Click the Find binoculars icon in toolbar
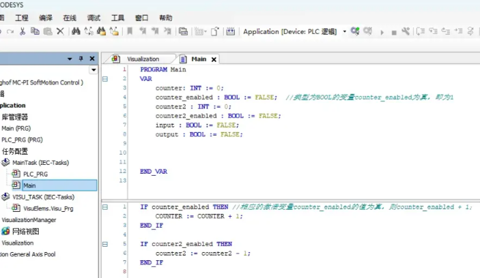480x278 pixels. 76,31
